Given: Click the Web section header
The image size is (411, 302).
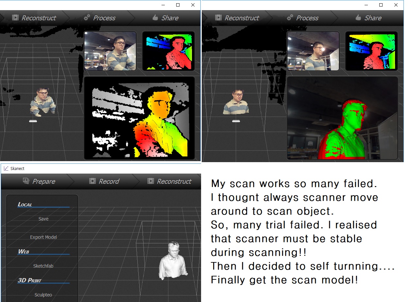Looking at the screenshot, I should 24,252.
